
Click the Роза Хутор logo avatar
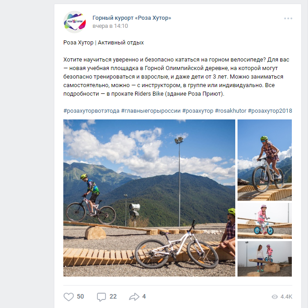75,22
